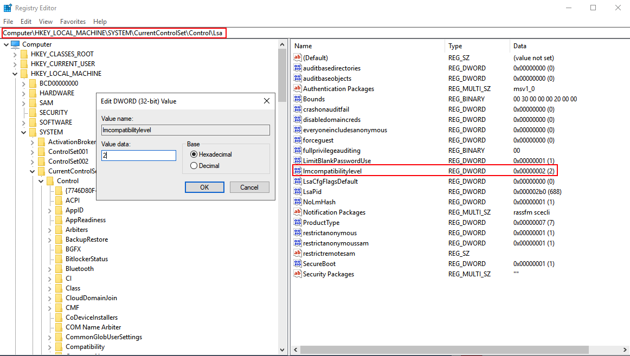
Task: Expand the HKEY_CLASSES_ROOT hive
Action: point(15,54)
